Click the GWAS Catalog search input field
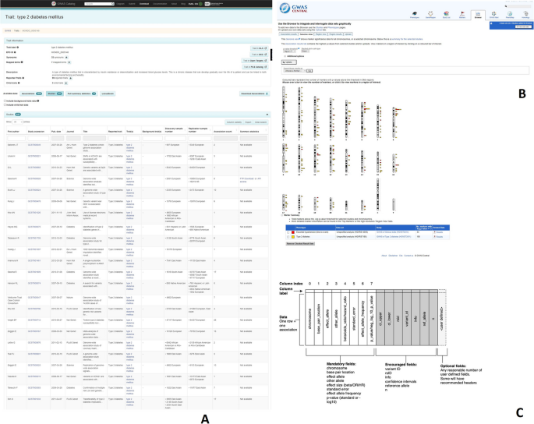The image size is (534, 424). click(97, 4)
